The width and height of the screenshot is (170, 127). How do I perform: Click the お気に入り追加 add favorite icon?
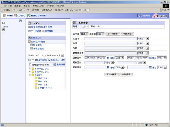point(49,60)
